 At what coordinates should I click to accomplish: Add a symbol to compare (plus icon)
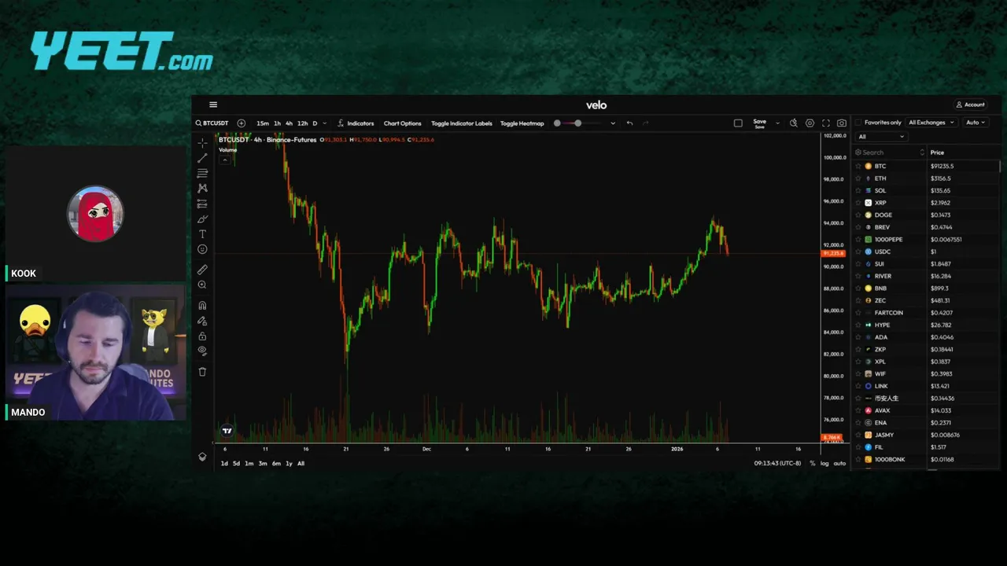(x=242, y=123)
